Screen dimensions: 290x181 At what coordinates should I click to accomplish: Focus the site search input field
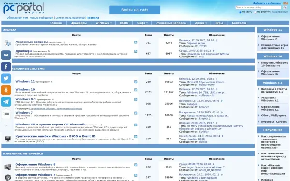point(259,7)
